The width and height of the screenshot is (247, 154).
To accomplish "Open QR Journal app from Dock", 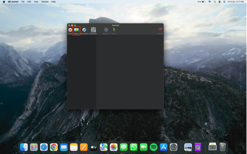I will [198, 147].
